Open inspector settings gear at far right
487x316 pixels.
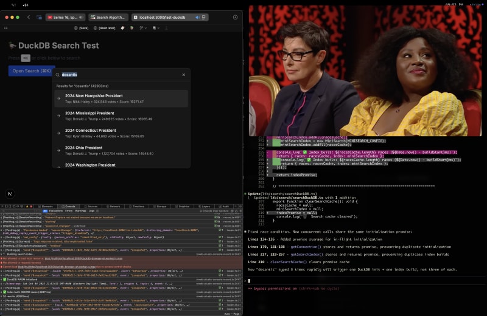tap(240, 206)
